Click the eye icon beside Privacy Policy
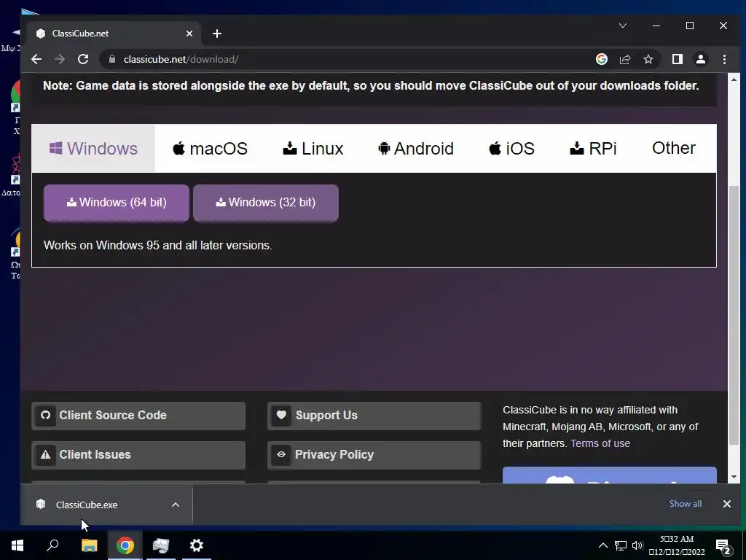 coord(281,454)
